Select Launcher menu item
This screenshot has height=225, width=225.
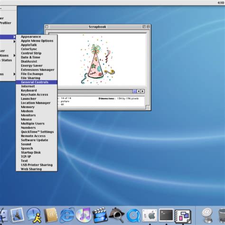point(37,99)
